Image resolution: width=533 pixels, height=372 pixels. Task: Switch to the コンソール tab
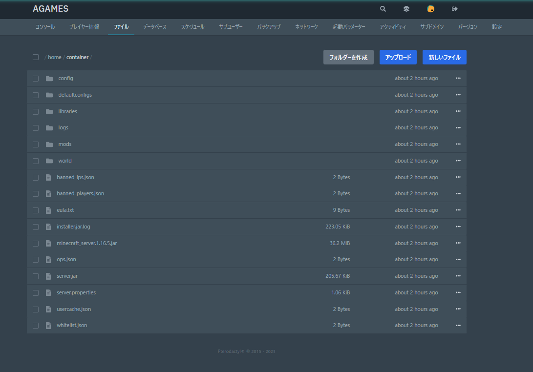tap(45, 27)
